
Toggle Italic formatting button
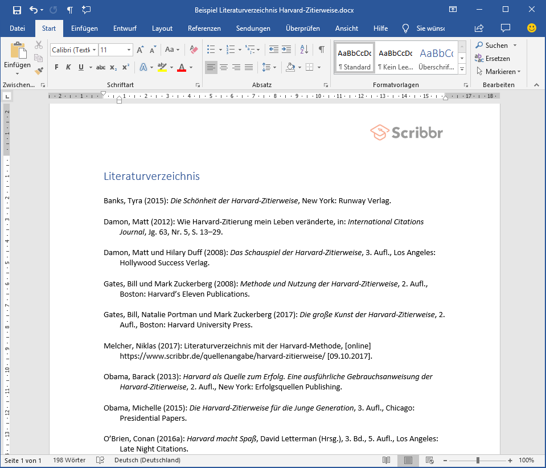[68, 67]
